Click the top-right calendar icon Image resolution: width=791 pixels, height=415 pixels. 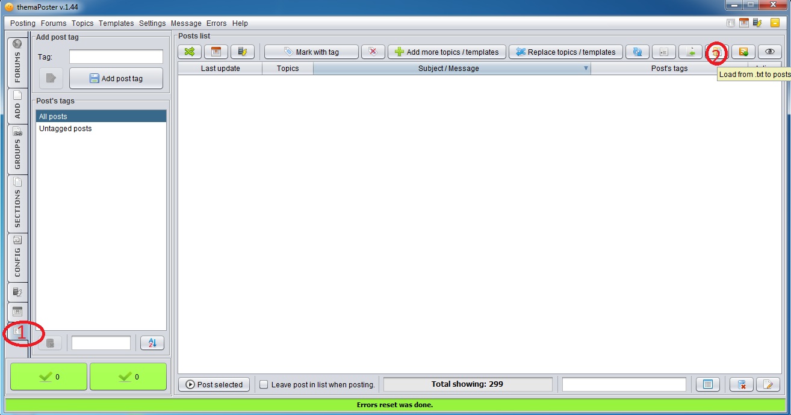[x=744, y=23]
